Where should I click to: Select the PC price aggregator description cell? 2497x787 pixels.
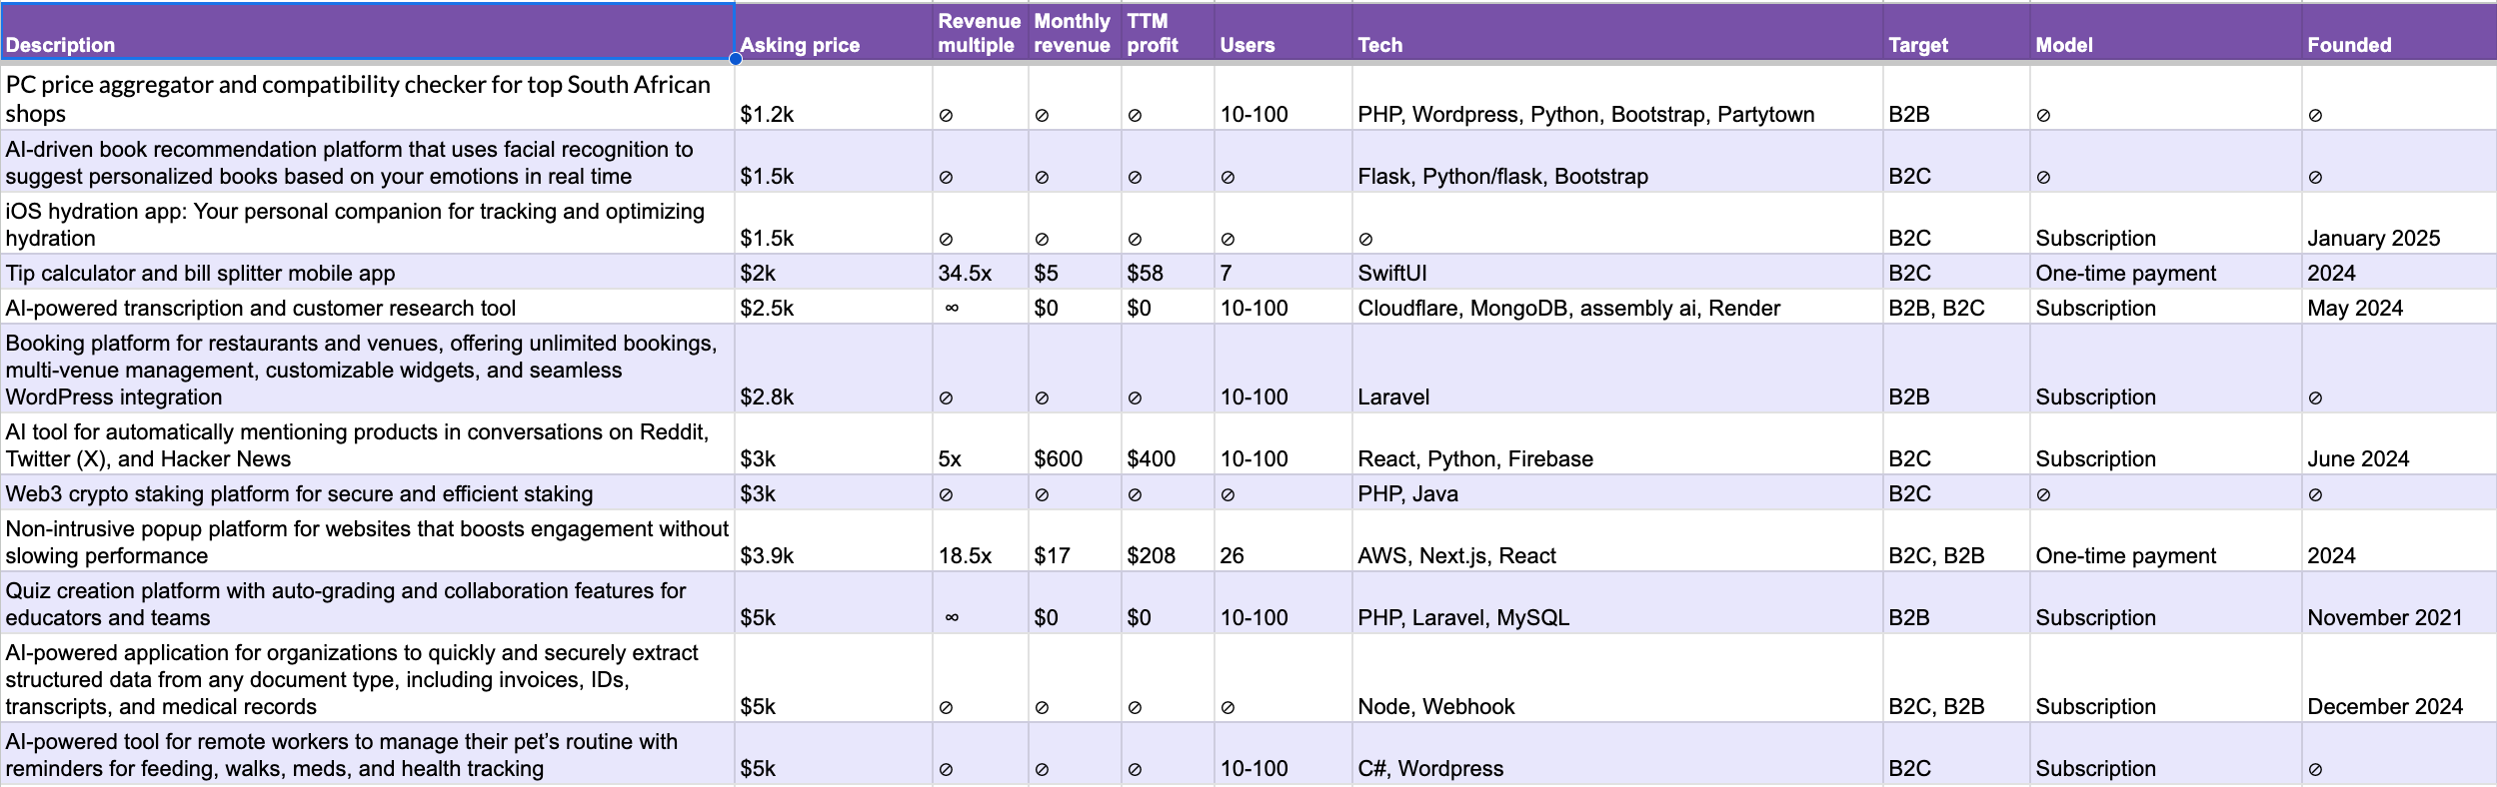pos(367,98)
